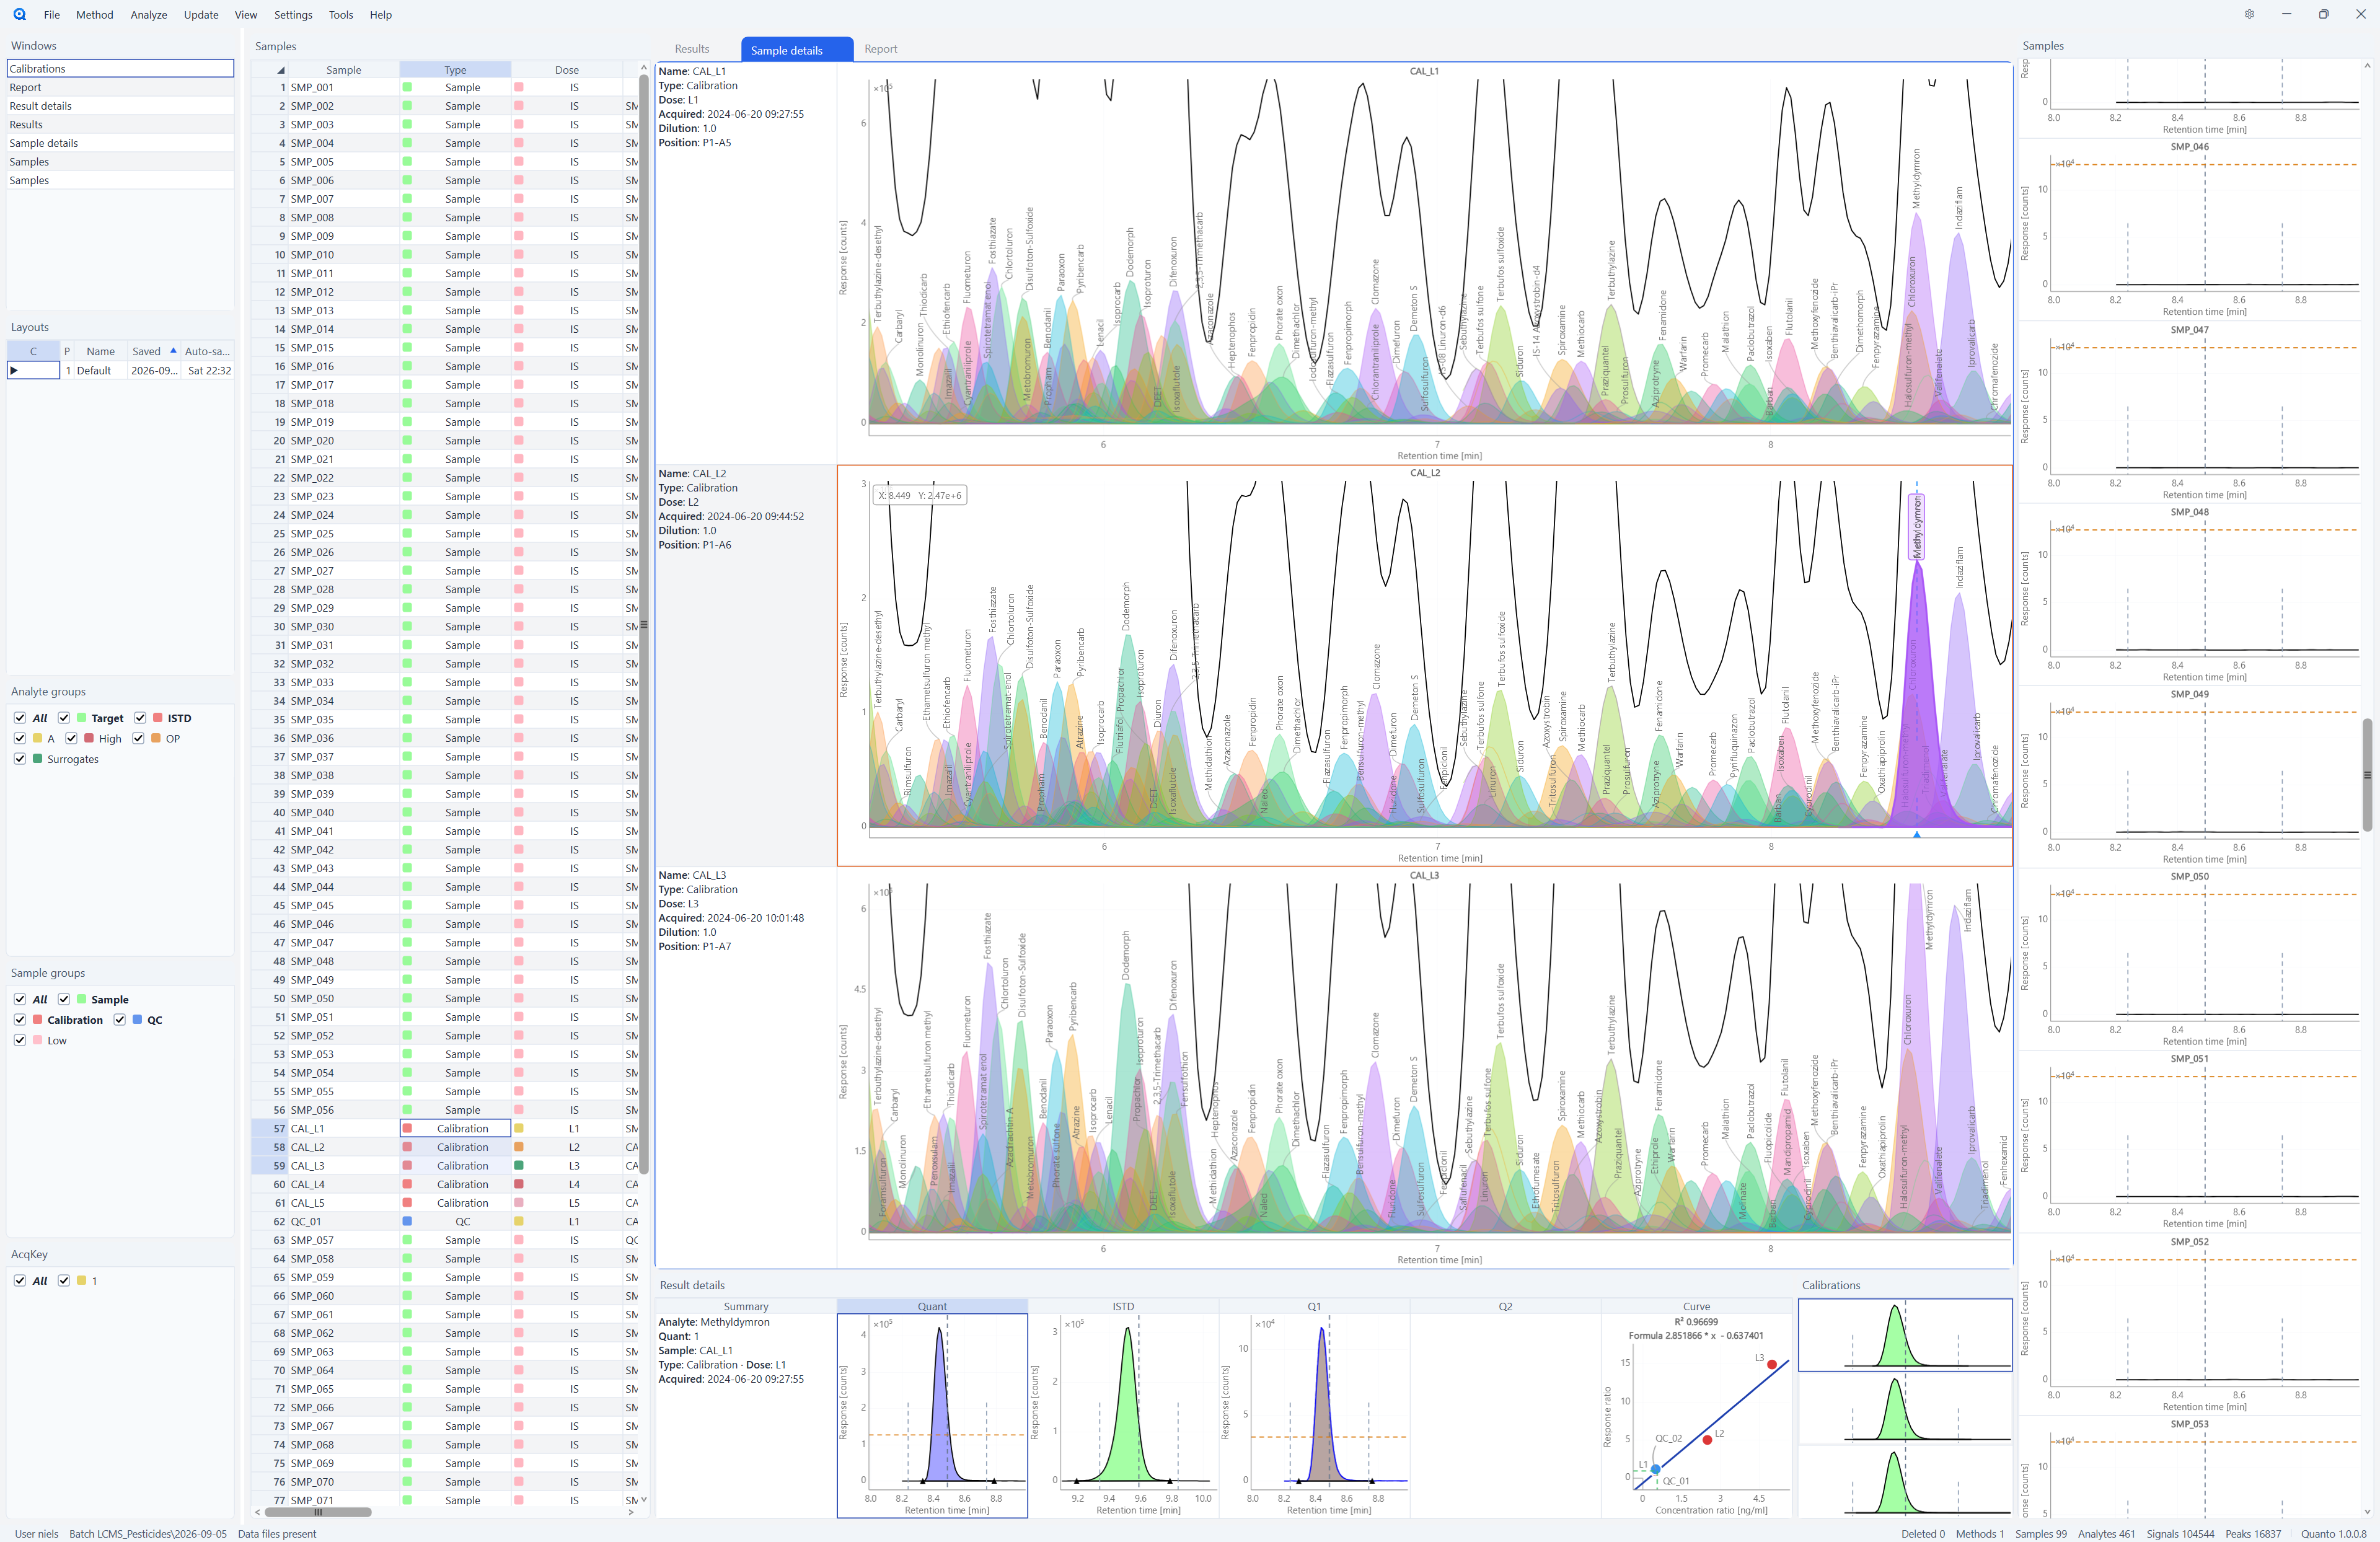Click the Quanto app logo icon

19,15
